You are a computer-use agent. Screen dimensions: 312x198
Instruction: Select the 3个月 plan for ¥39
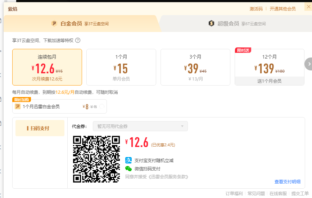coord(195,67)
